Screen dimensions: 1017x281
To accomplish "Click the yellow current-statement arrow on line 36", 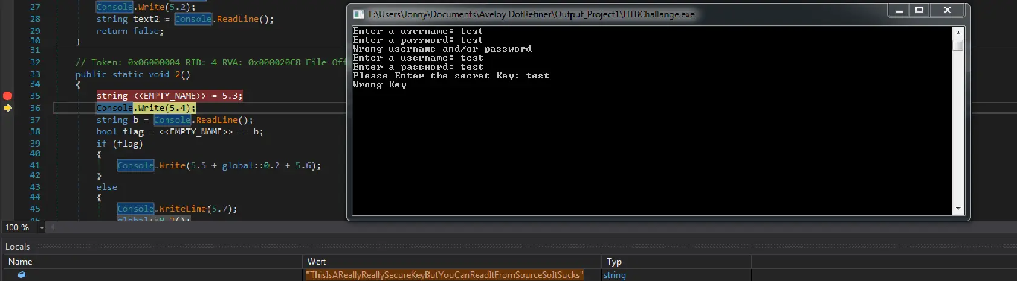I will coord(7,108).
